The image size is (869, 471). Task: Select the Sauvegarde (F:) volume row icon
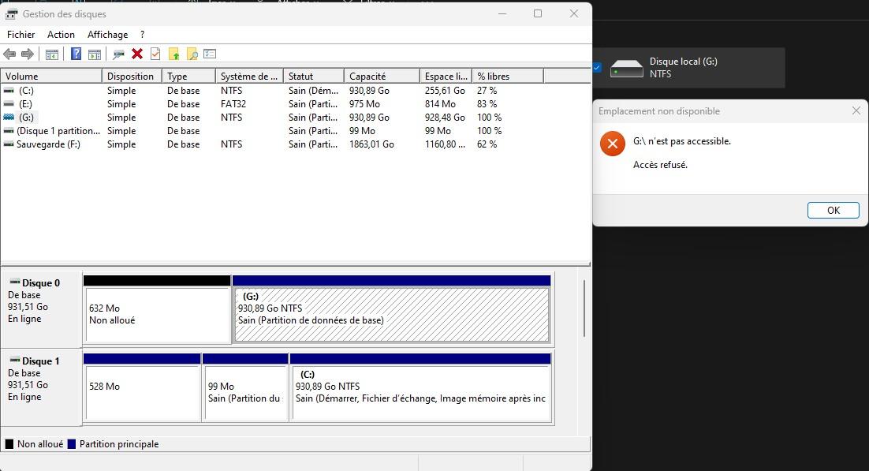(x=9, y=144)
